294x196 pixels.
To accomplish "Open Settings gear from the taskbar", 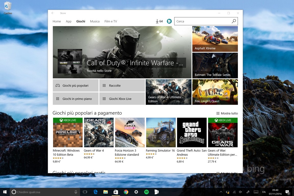I will 136,192.
